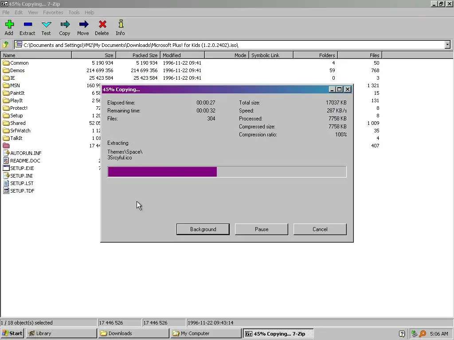Click the magnifier tray icon

tap(423, 334)
